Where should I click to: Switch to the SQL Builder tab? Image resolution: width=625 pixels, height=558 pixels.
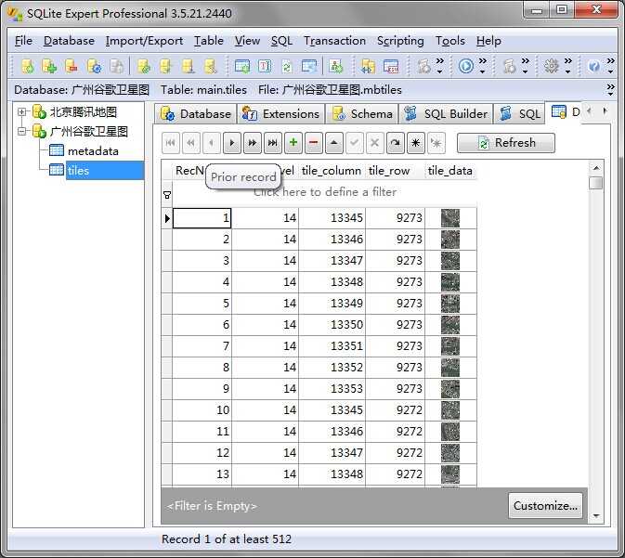446,114
